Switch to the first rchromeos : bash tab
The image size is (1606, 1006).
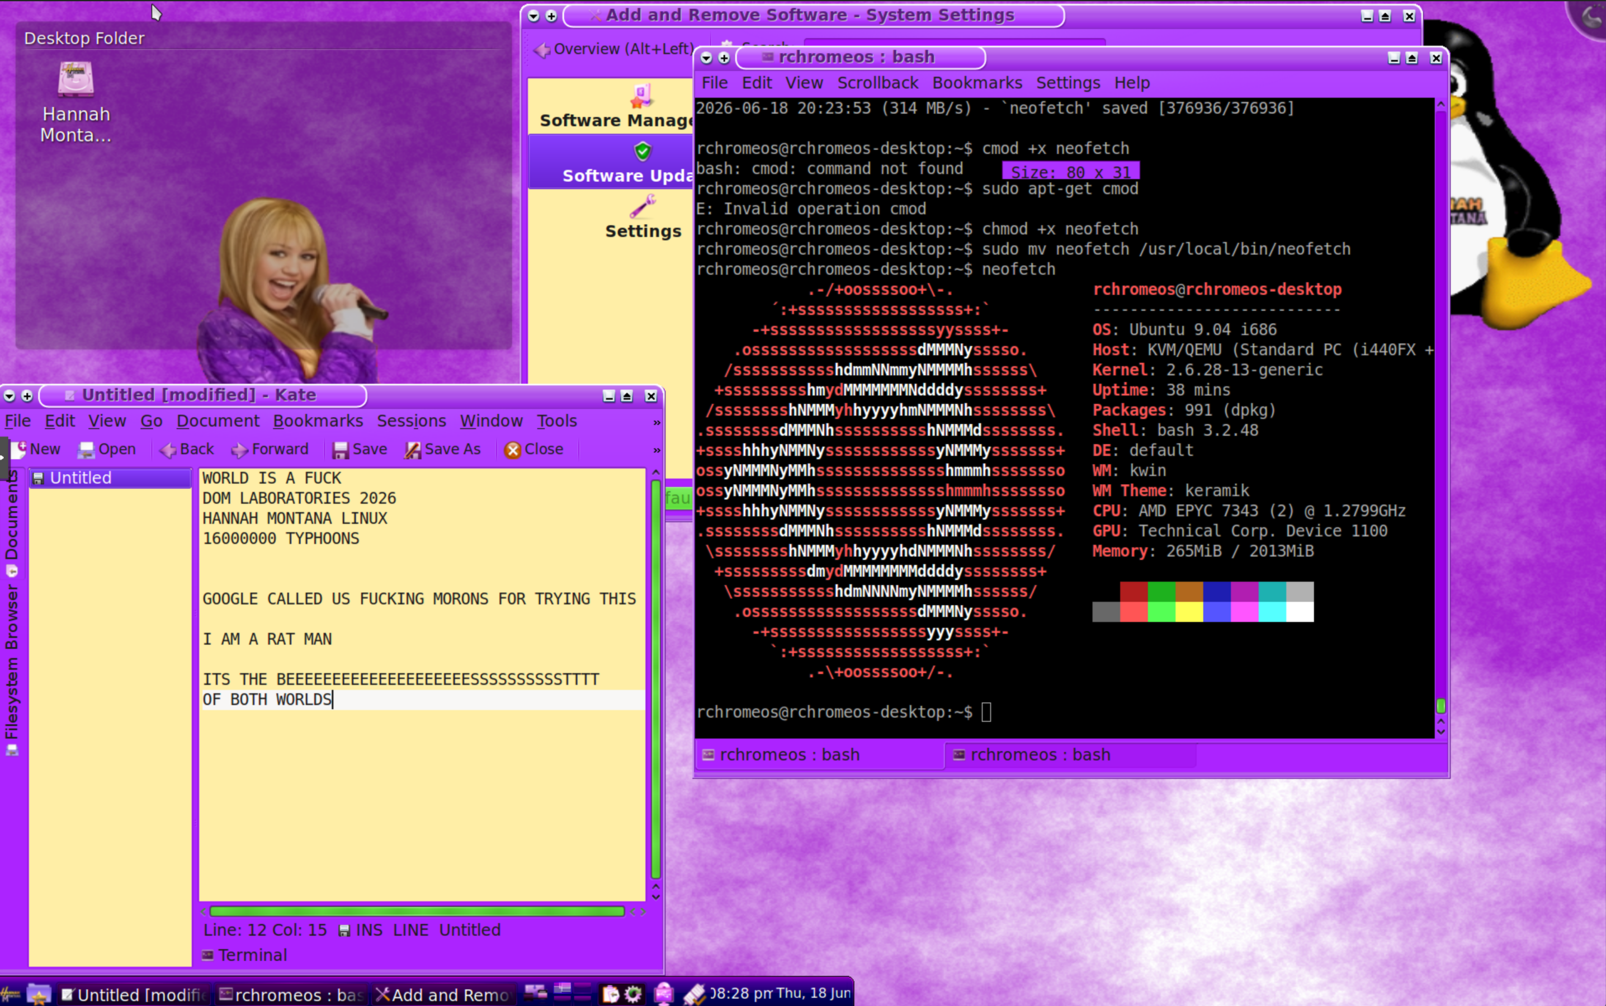(820, 755)
